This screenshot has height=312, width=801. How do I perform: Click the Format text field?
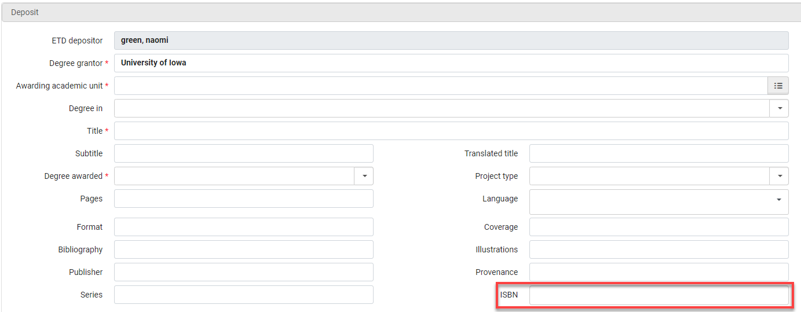[x=243, y=227]
